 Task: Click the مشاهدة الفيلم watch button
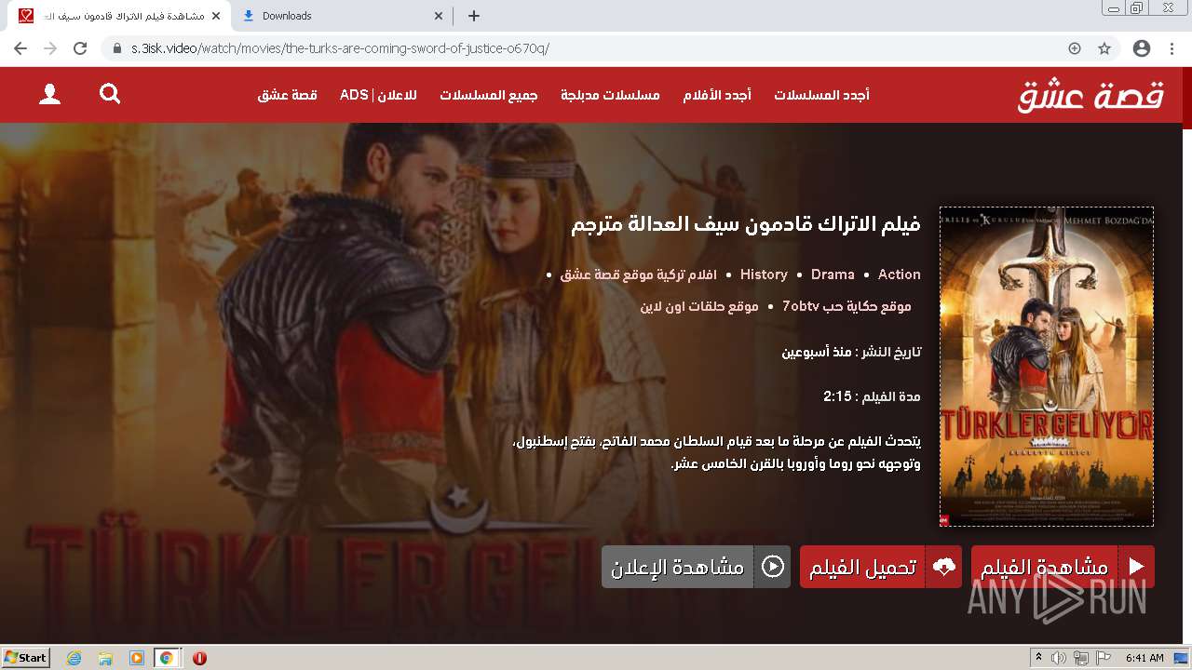tap(1063, 567)
